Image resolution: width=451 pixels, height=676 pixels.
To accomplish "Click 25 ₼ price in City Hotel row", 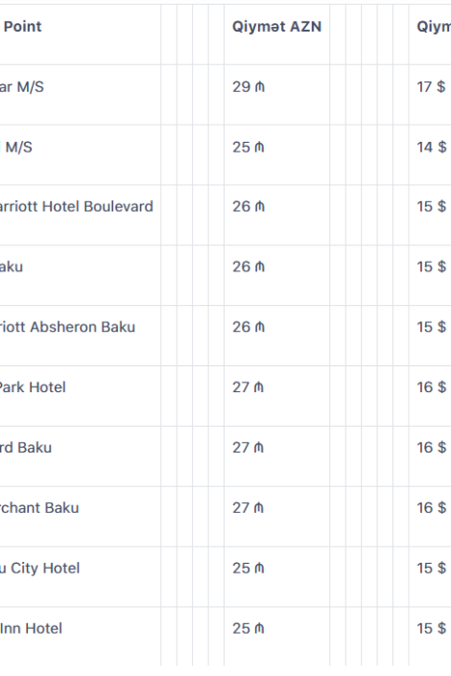I will 249,569.
